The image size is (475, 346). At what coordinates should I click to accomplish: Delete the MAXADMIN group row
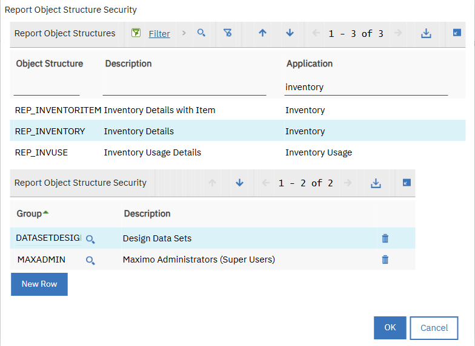385,259
